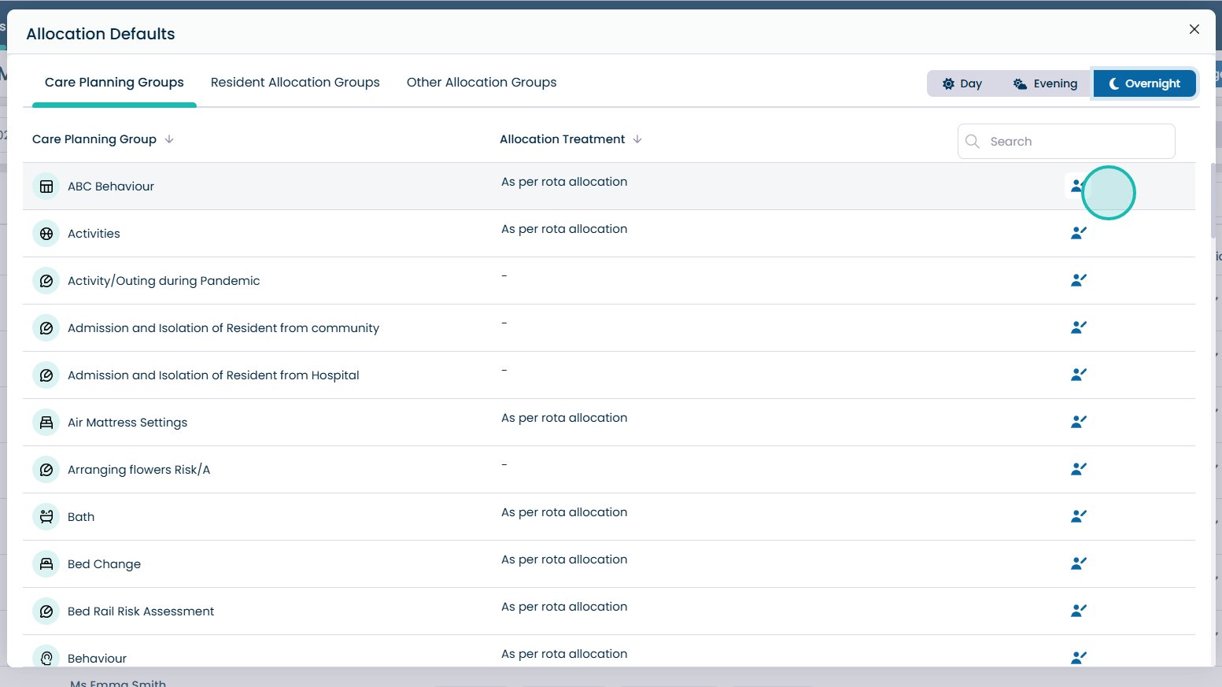Viewport: 1222px width, 687px height.
Task: Click the Bed Change row icon
Action: (x=46, y=564)
